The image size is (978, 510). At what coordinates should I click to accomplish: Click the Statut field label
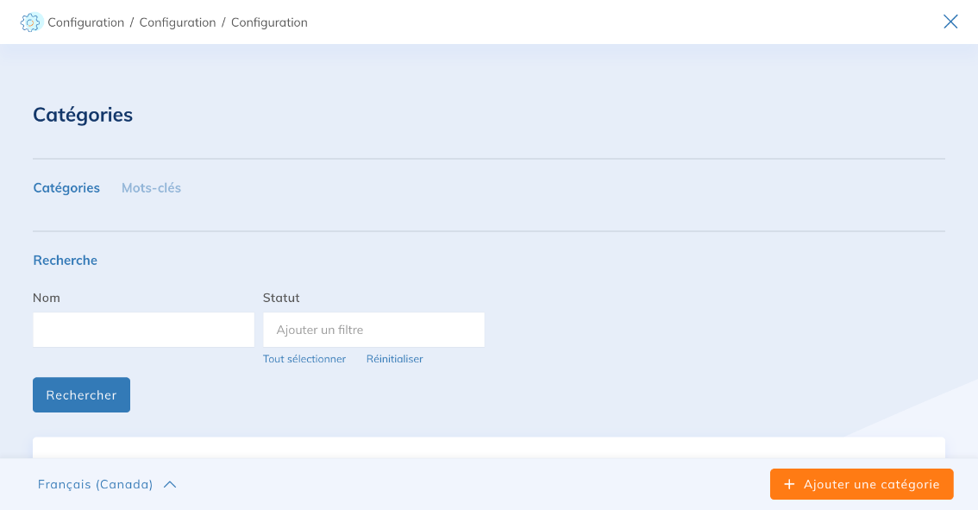(x=281, y=298)
